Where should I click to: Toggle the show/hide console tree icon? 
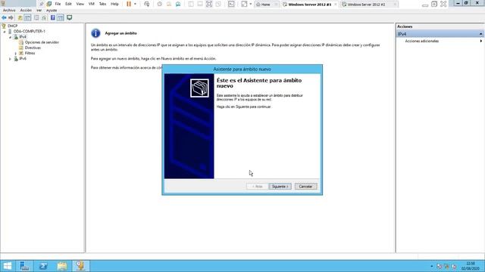(x=27, y=18)
